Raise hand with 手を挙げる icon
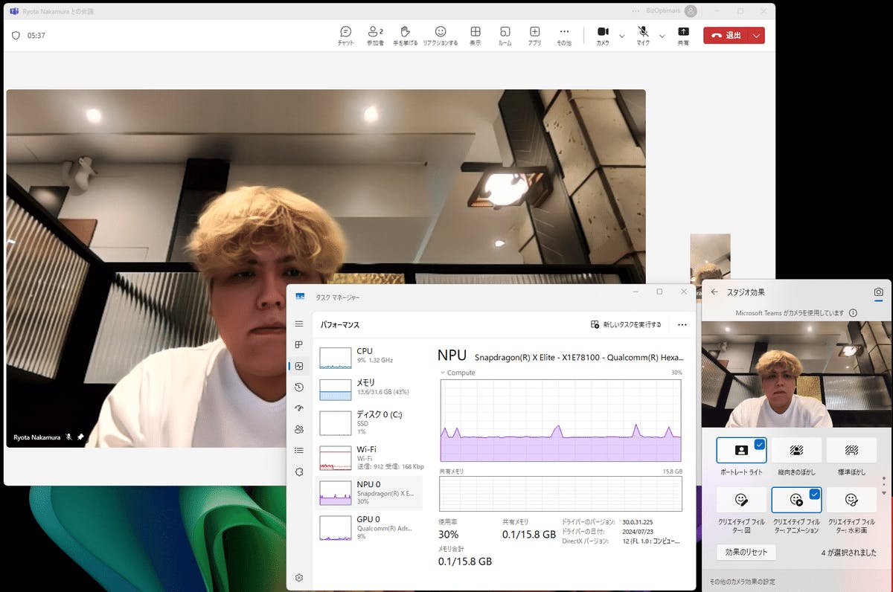This screenshot has width=893, height=592. point(405,36)
